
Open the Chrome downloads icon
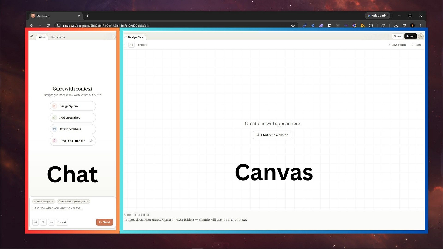point(396,26)
